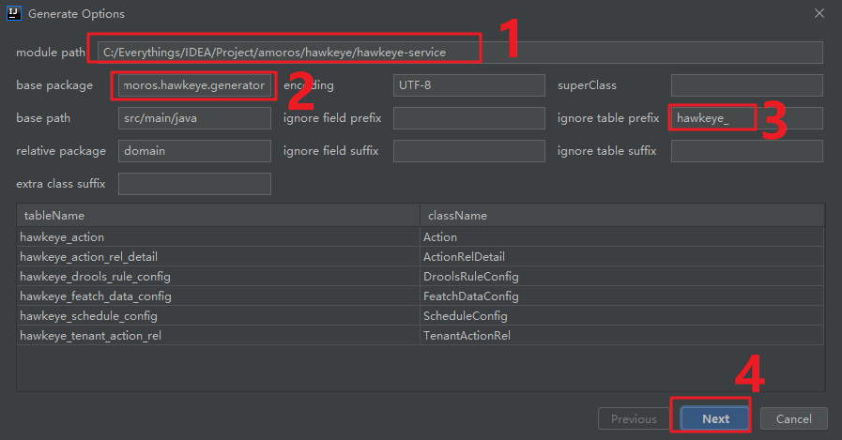
Task: Click the tableName column header
Action: click(218, 215)
